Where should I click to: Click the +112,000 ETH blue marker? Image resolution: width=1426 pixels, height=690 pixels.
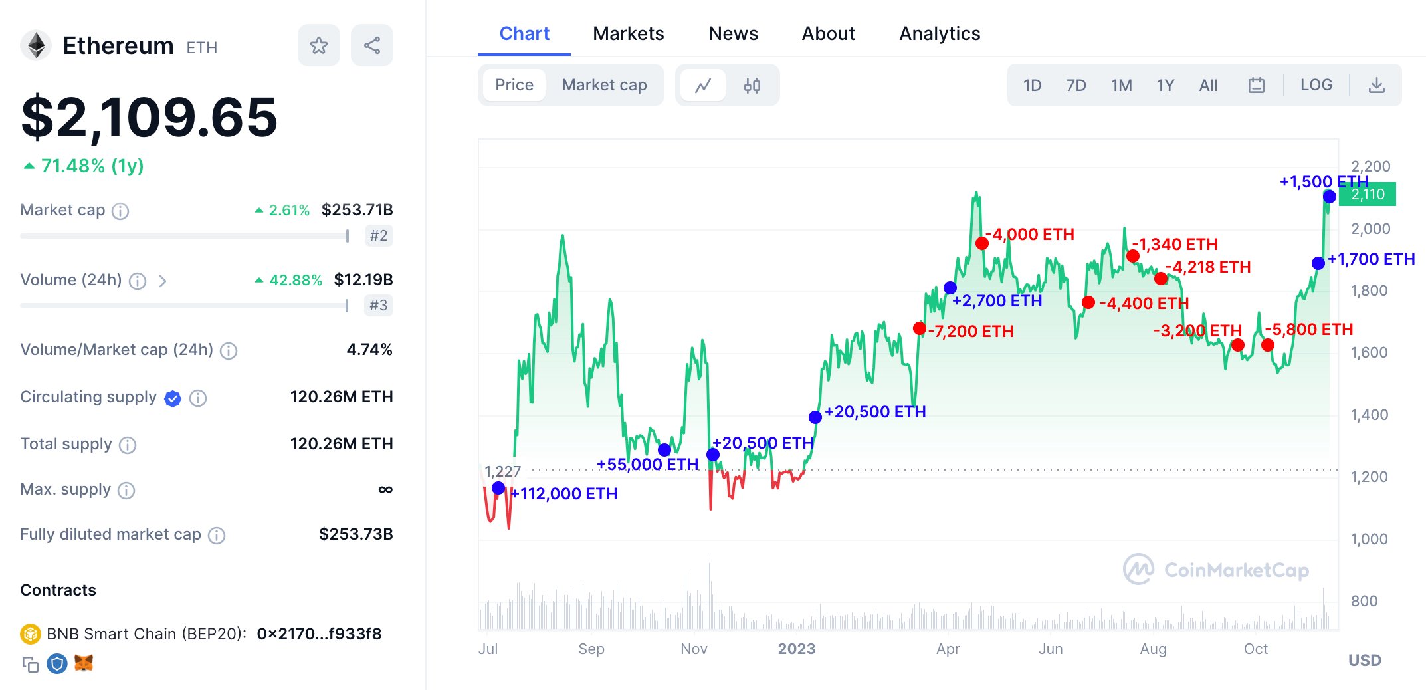498,489
